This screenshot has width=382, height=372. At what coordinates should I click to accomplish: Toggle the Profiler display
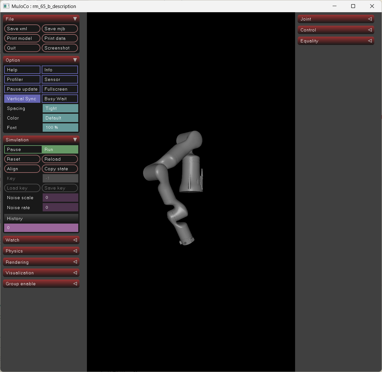tap(22, 79)
